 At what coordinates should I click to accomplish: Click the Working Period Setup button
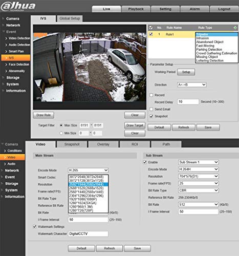click(x=186, y=72)
